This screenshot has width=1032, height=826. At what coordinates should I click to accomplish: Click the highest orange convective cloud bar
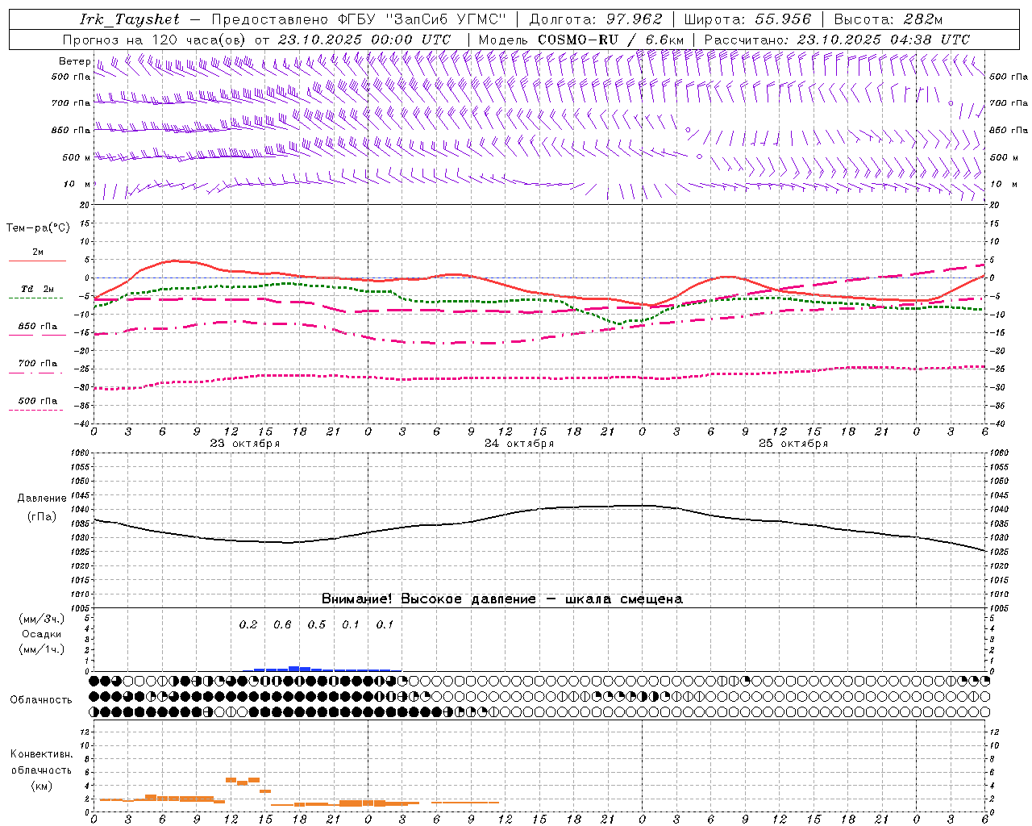[231, 779]
